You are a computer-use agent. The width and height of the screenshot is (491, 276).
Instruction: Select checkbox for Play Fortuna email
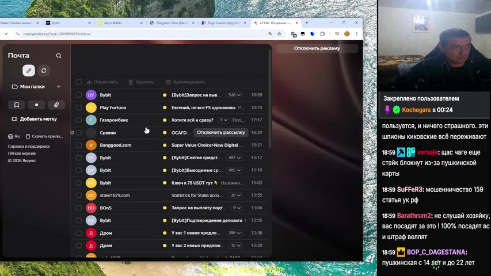pos(79,108)
